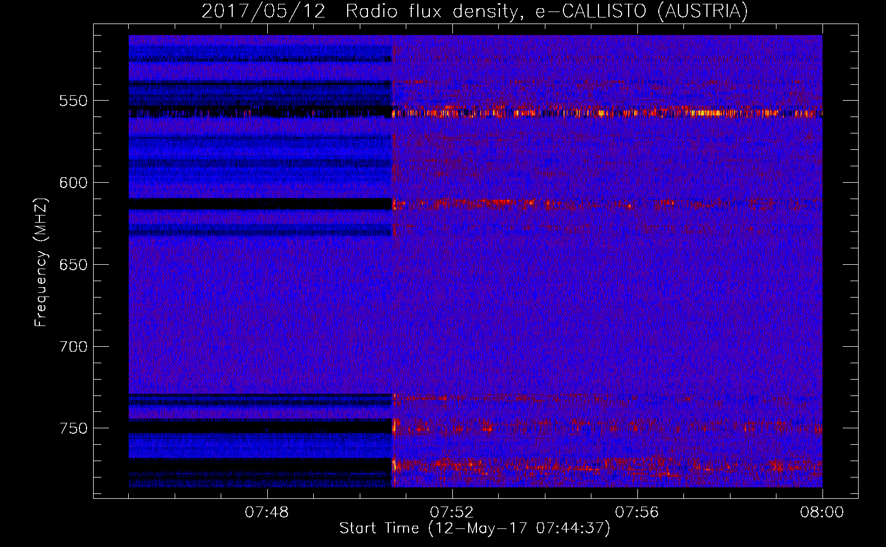Click the 07:48 time tick label

(267, 513)
